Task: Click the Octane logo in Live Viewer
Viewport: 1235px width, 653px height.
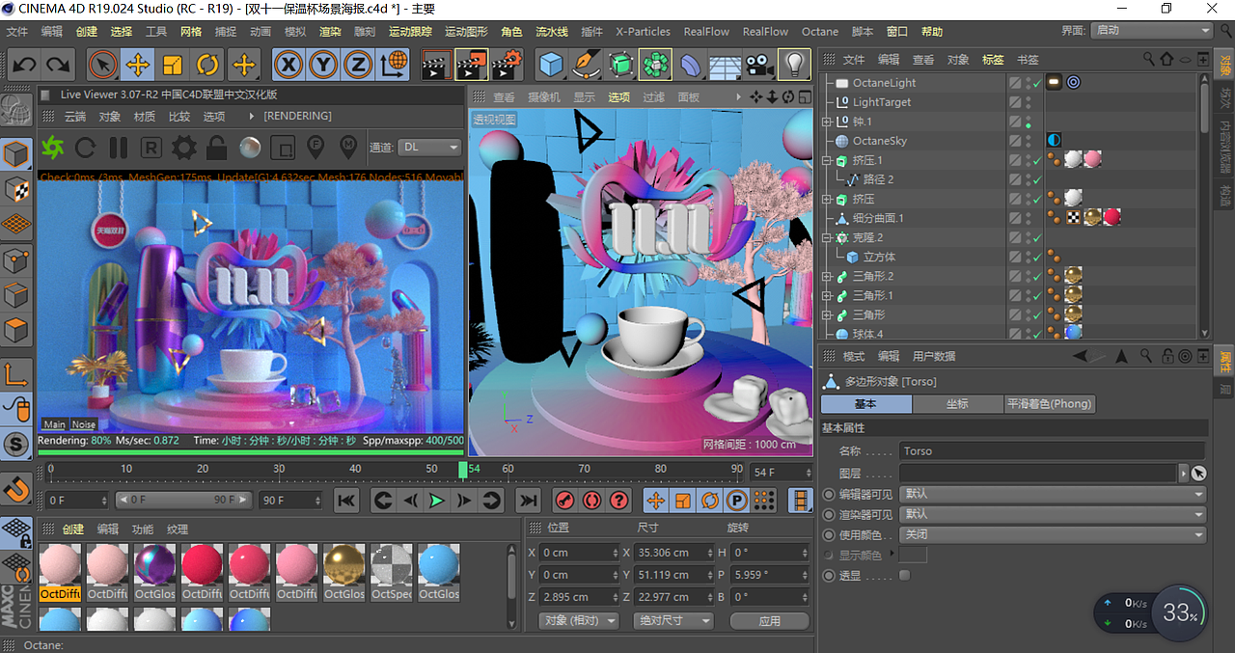Action: pyautogui.click(x=52, y=148)
